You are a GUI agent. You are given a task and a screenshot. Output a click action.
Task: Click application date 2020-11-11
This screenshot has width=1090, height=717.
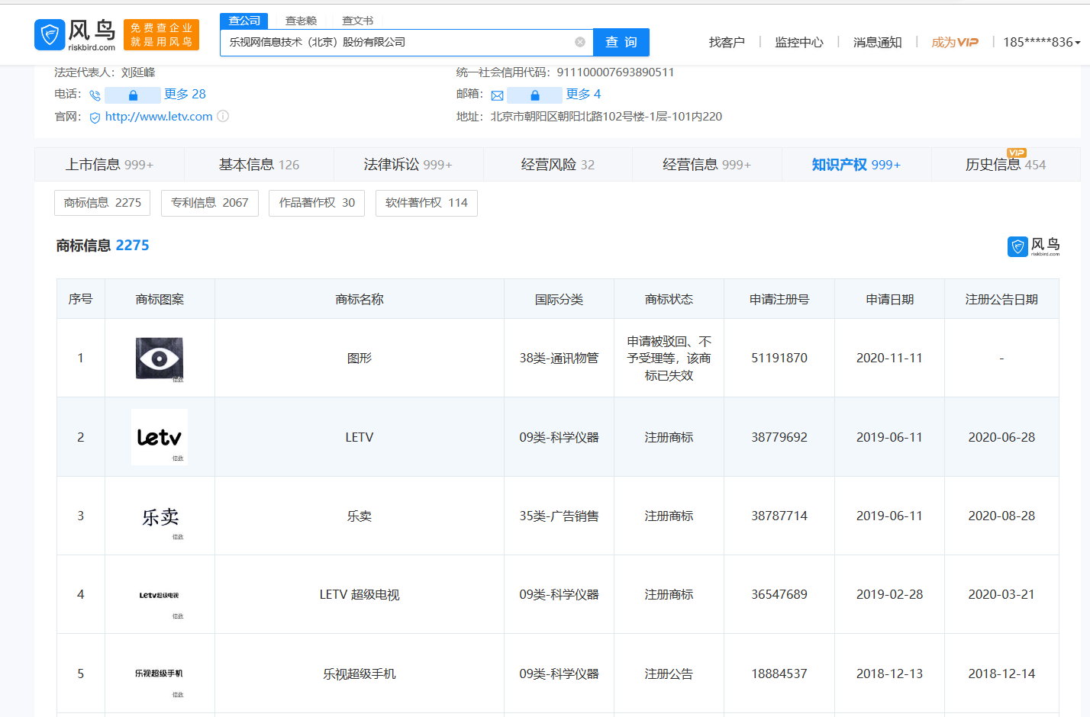pos(889,358)
